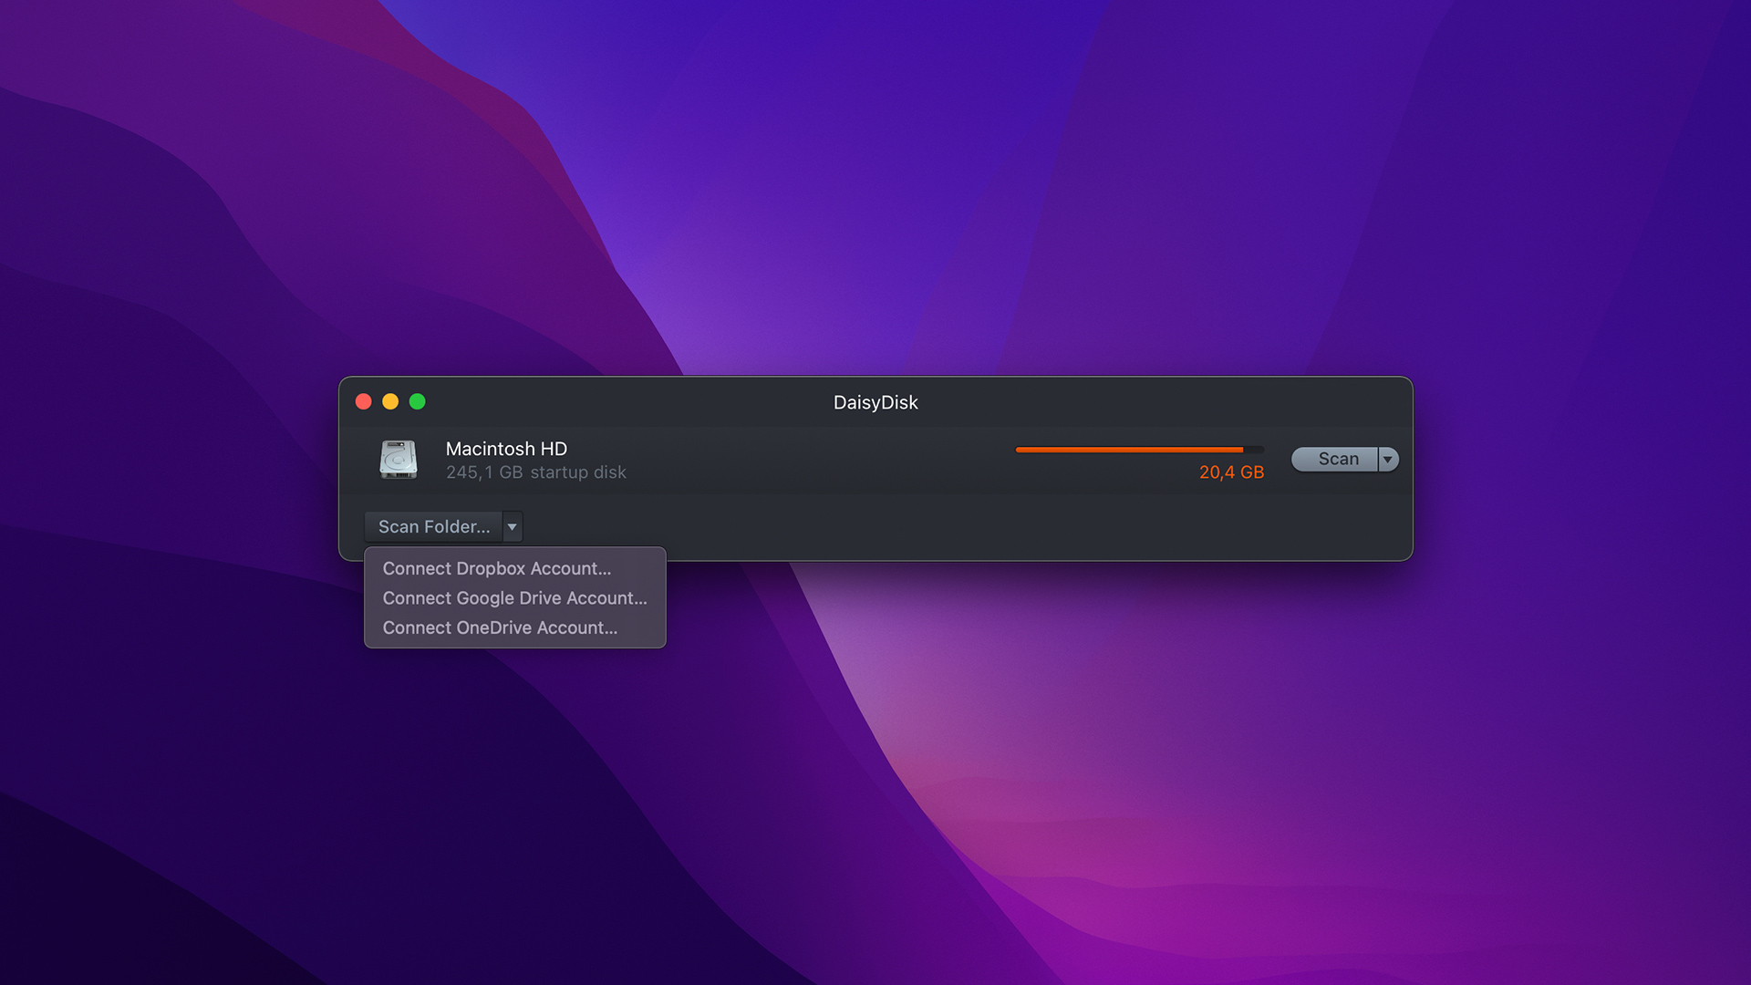This screenshot has height=985, width=1751.
Task: Click the 20,4 GB free space label
Action: click(1231, 472)
